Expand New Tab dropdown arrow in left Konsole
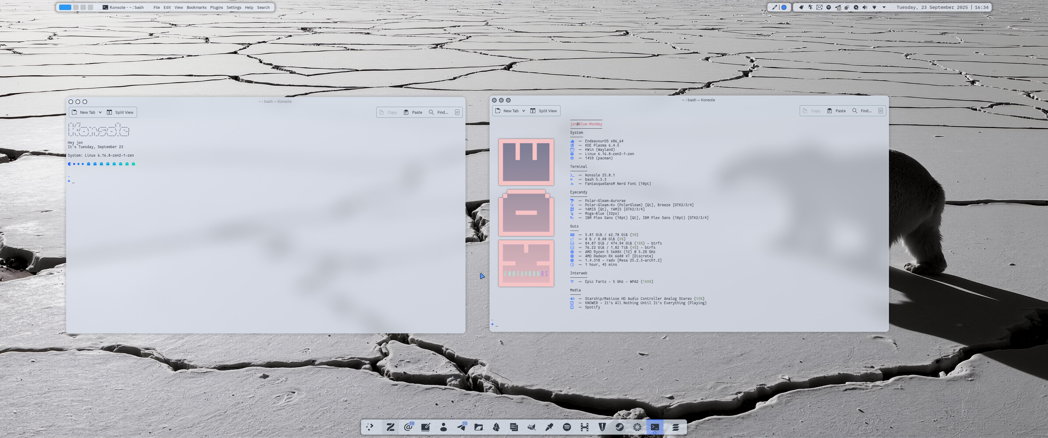The image size is (1048, 438). pos(100,113)
